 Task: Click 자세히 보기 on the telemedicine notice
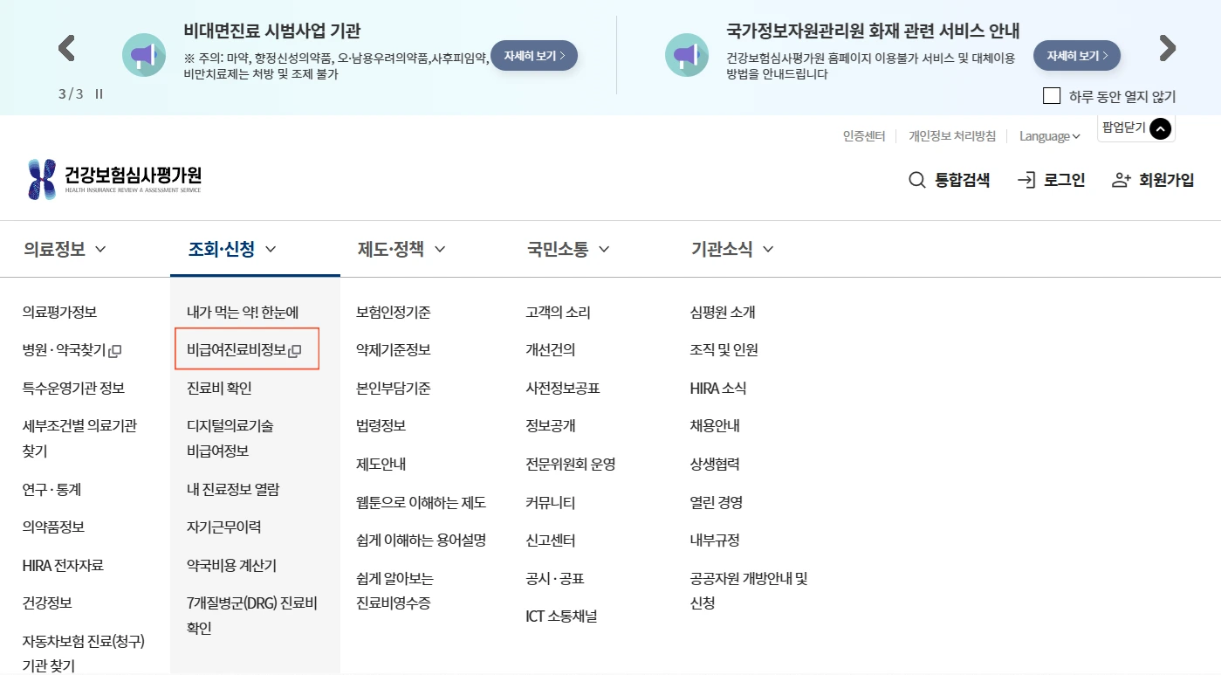tap(534, 54)
